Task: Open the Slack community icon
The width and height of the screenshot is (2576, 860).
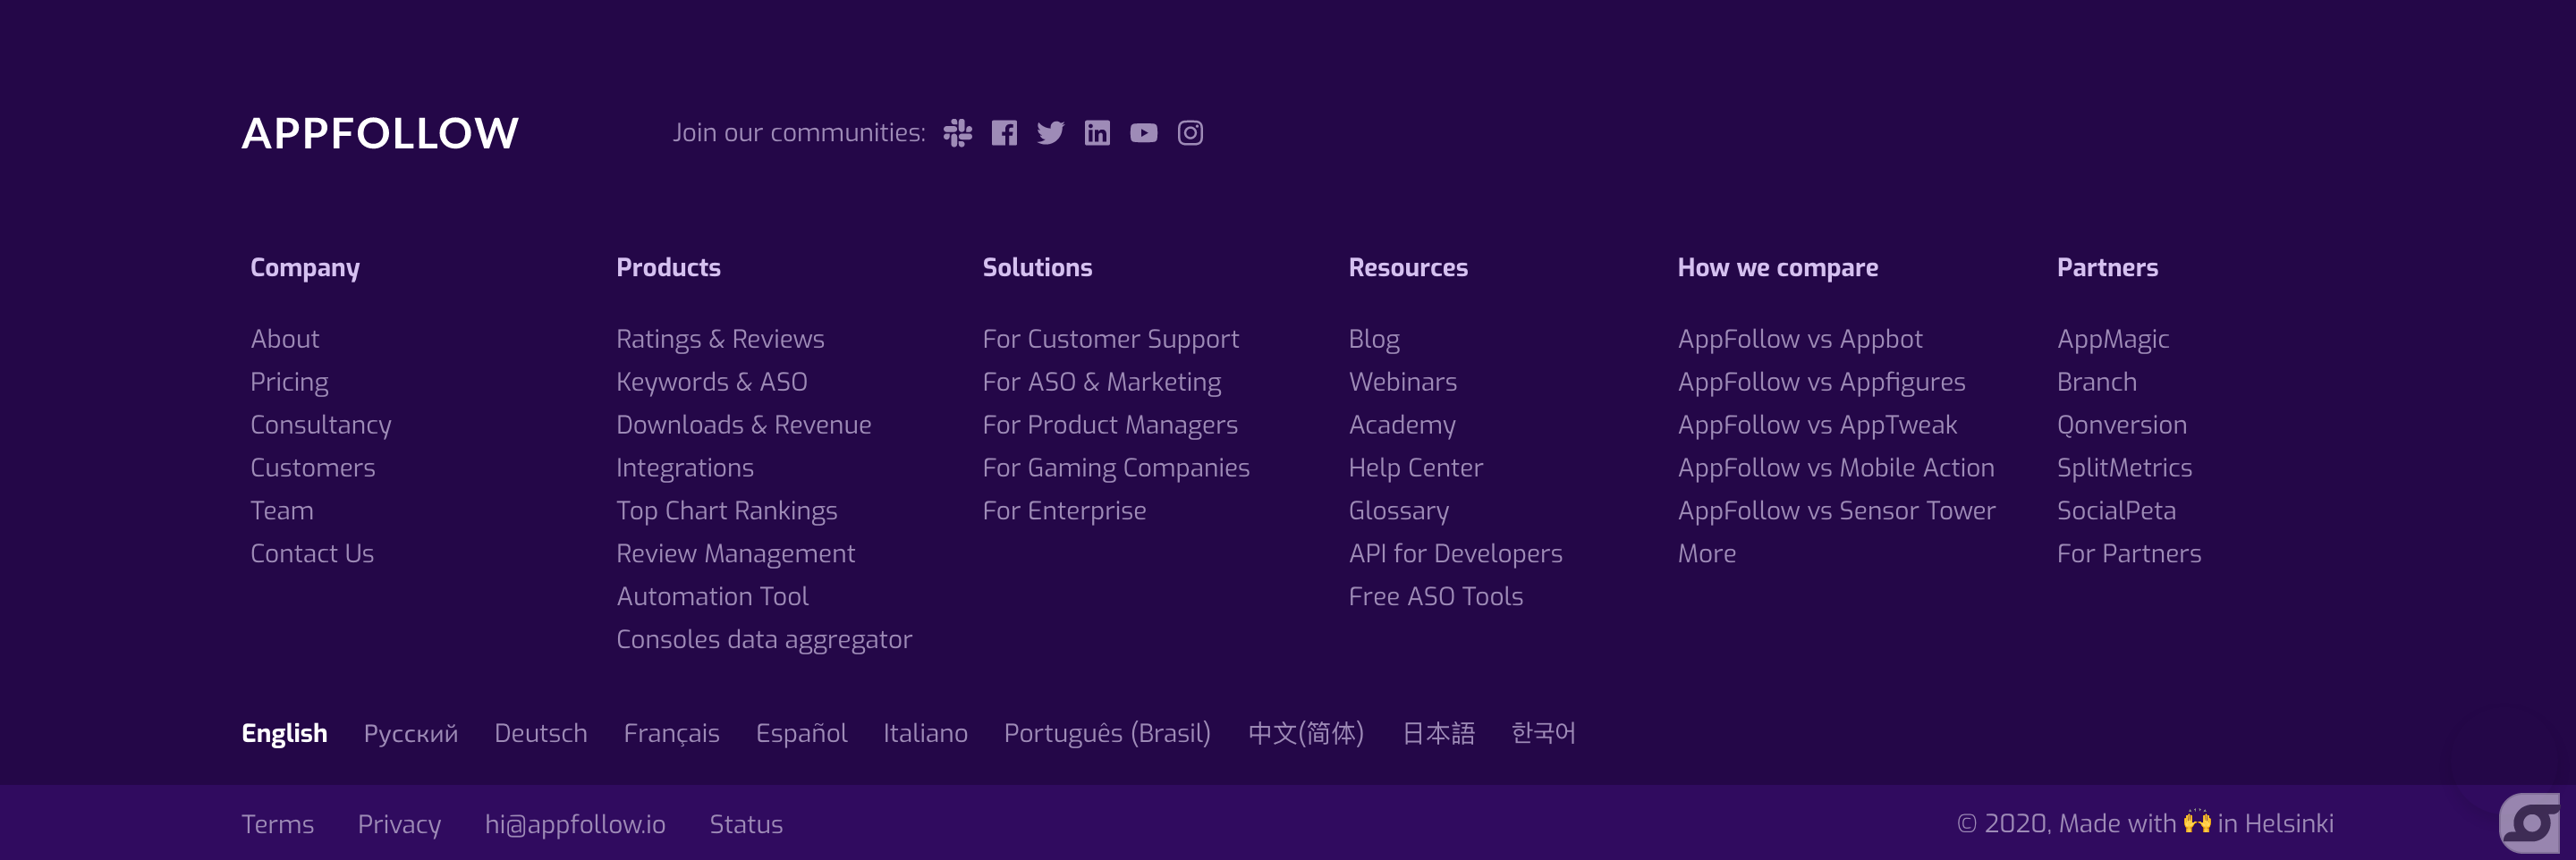Action: click(x=957, y=133)
